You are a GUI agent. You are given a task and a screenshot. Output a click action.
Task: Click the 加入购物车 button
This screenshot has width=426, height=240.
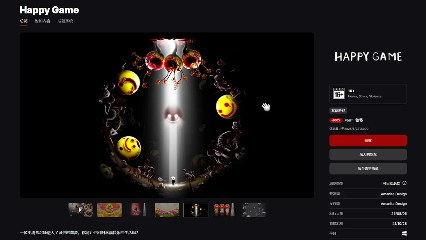click(368, 155)
